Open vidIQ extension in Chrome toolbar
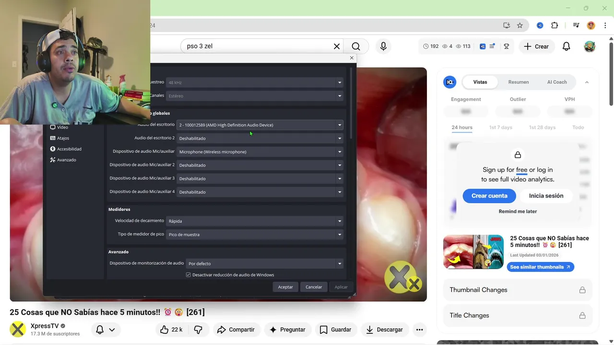The height and width of the screenshot is (345, 614). click(x=540, y=25)
